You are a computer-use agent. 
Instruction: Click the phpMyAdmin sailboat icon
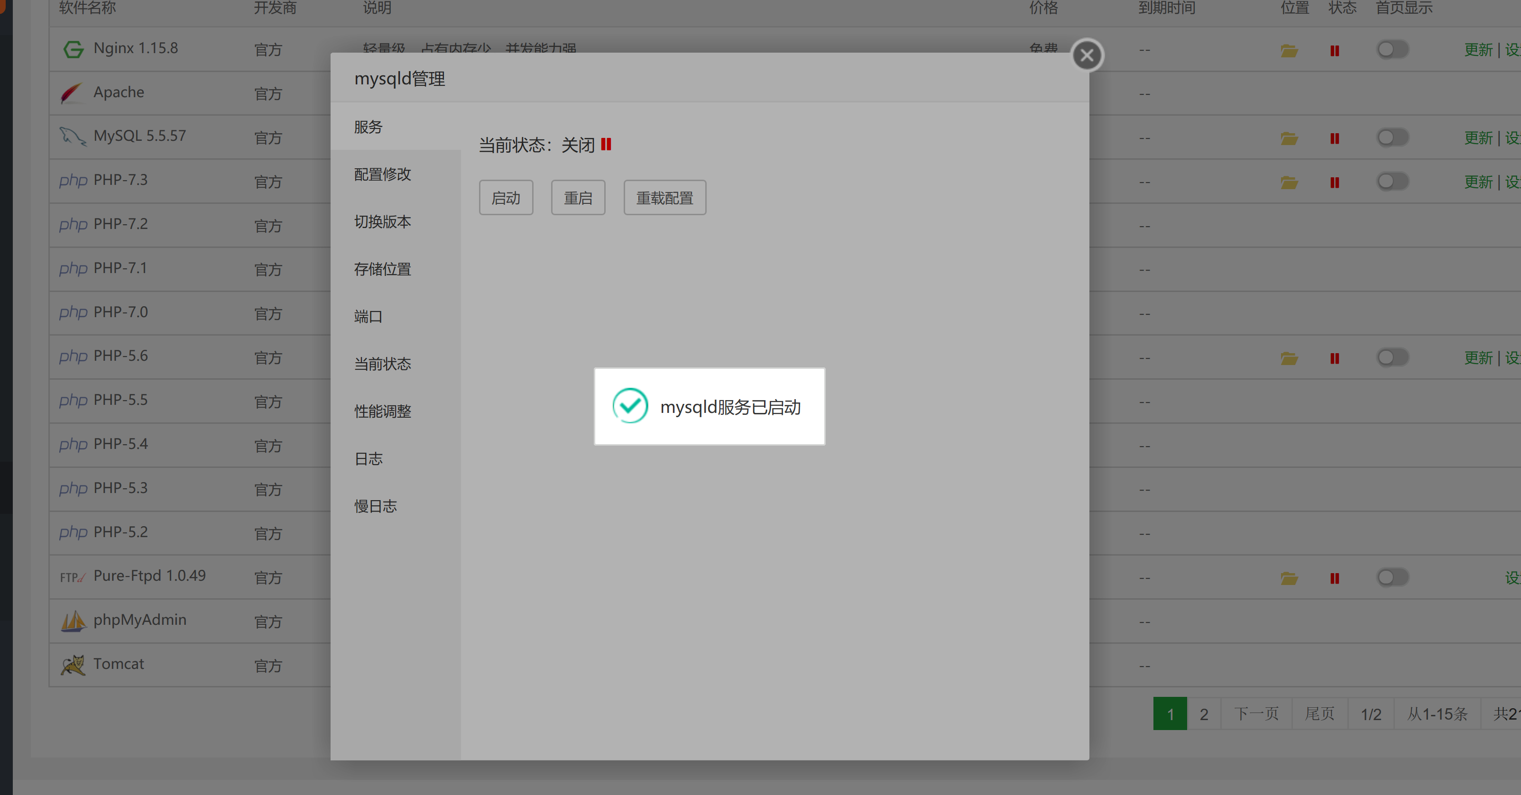click(x=73, y=621)
